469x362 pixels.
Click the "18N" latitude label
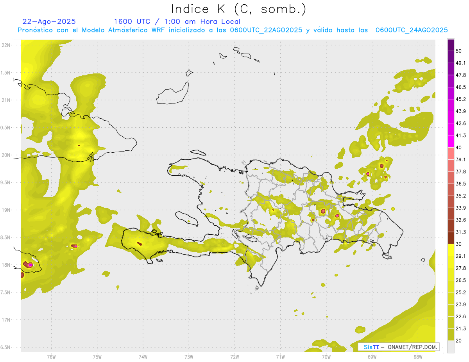point(6,265)
